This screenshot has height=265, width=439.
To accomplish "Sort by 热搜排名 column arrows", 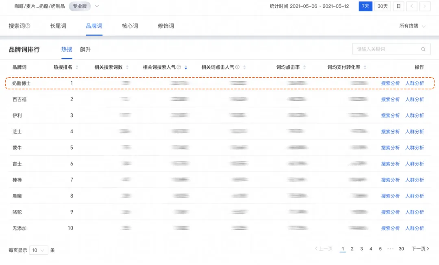I will click(77, 67).
